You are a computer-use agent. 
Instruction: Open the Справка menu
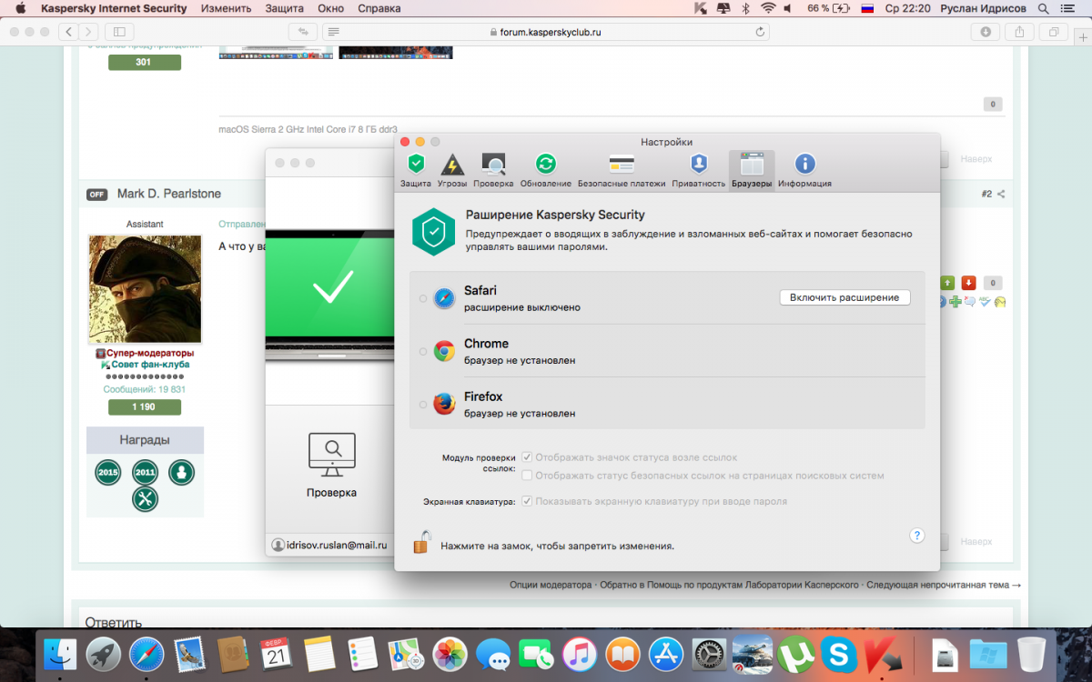click(379, 8)
